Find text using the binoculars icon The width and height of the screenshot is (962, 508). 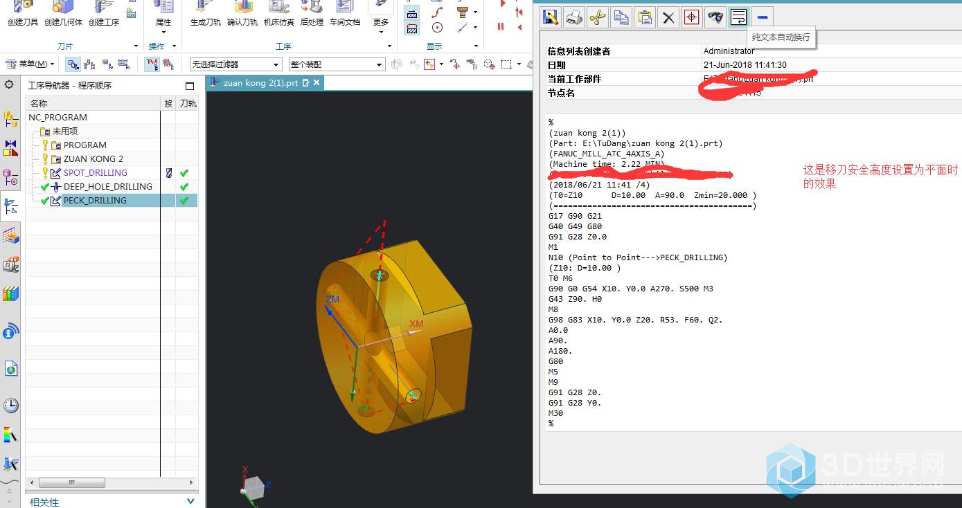[x=715, y=17]
